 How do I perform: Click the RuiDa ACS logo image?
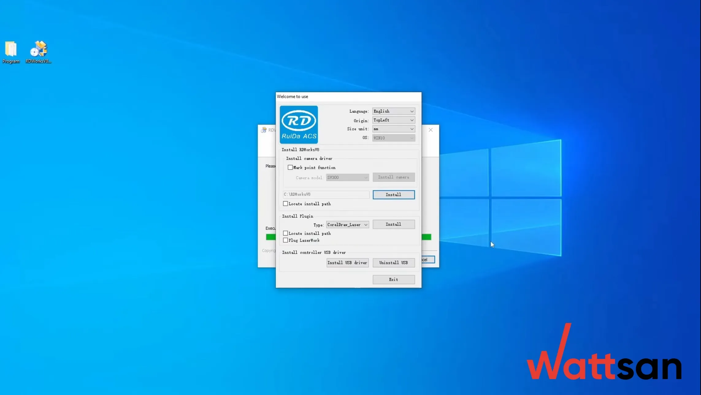click(299, 125)
